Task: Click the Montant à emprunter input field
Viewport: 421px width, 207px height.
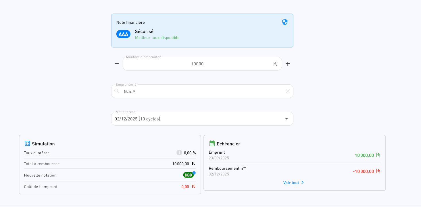Action: 197,64
